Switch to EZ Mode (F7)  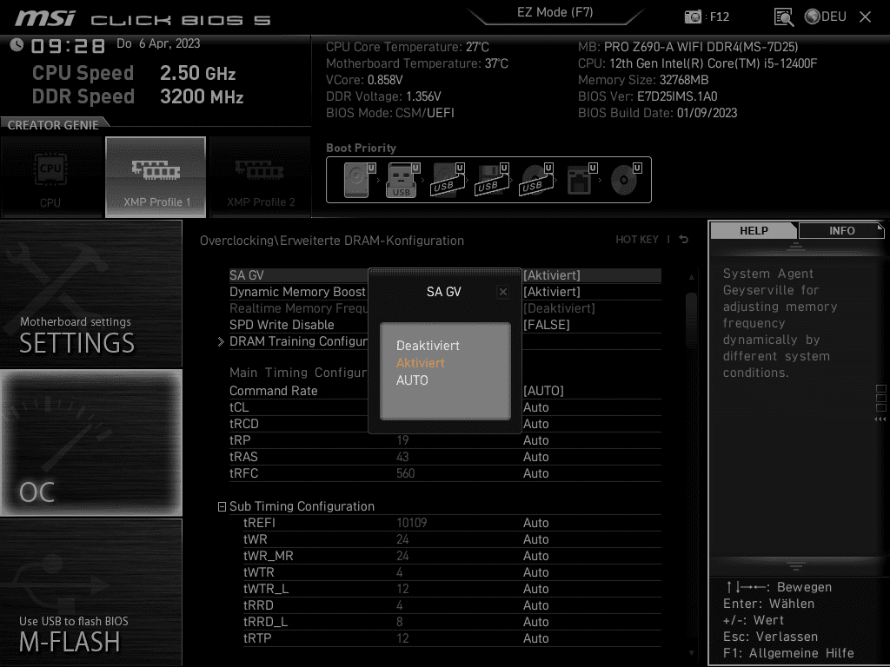555,13
